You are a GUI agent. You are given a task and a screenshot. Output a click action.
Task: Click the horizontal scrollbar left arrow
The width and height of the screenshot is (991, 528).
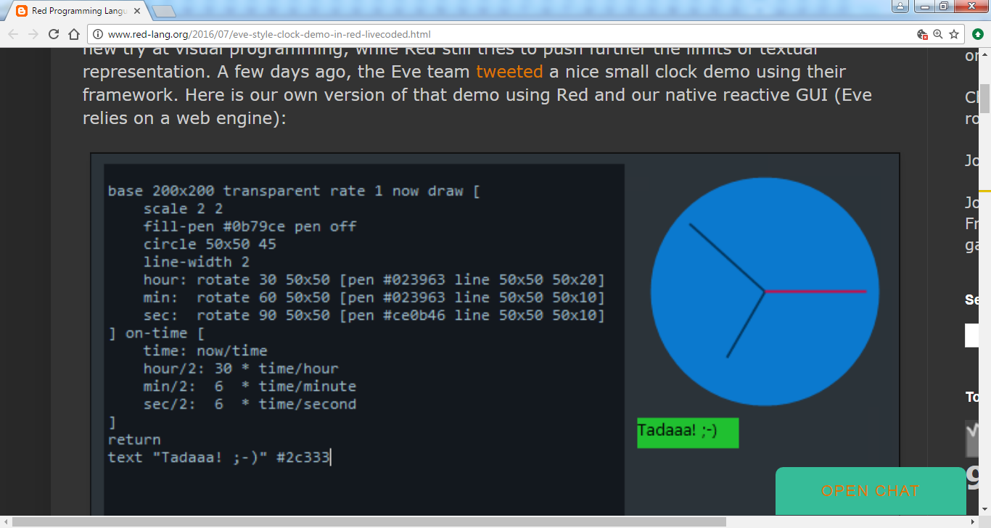(x=5, y=522)
